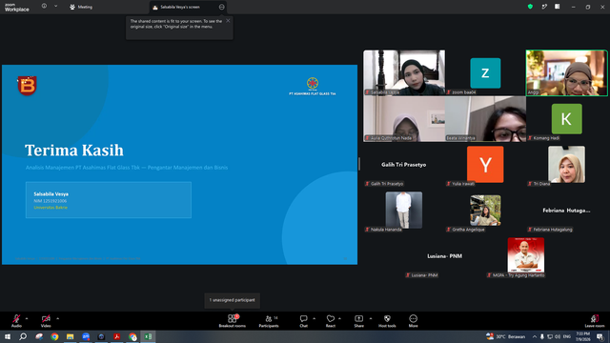Select Yulia Irawati's orange Y avatar
Image resolution: width=610 pixels, height=343 pixels.
click(485, 165)
